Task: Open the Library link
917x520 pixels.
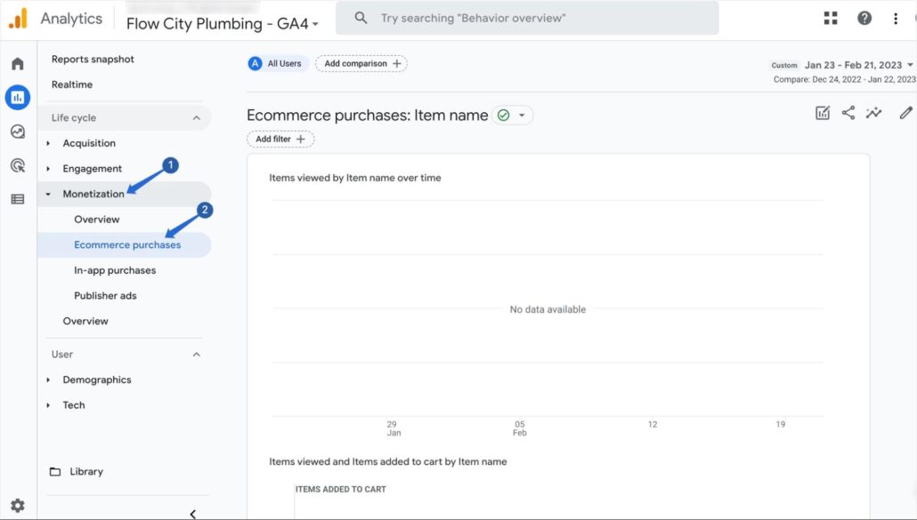Action: pos(86,472)
